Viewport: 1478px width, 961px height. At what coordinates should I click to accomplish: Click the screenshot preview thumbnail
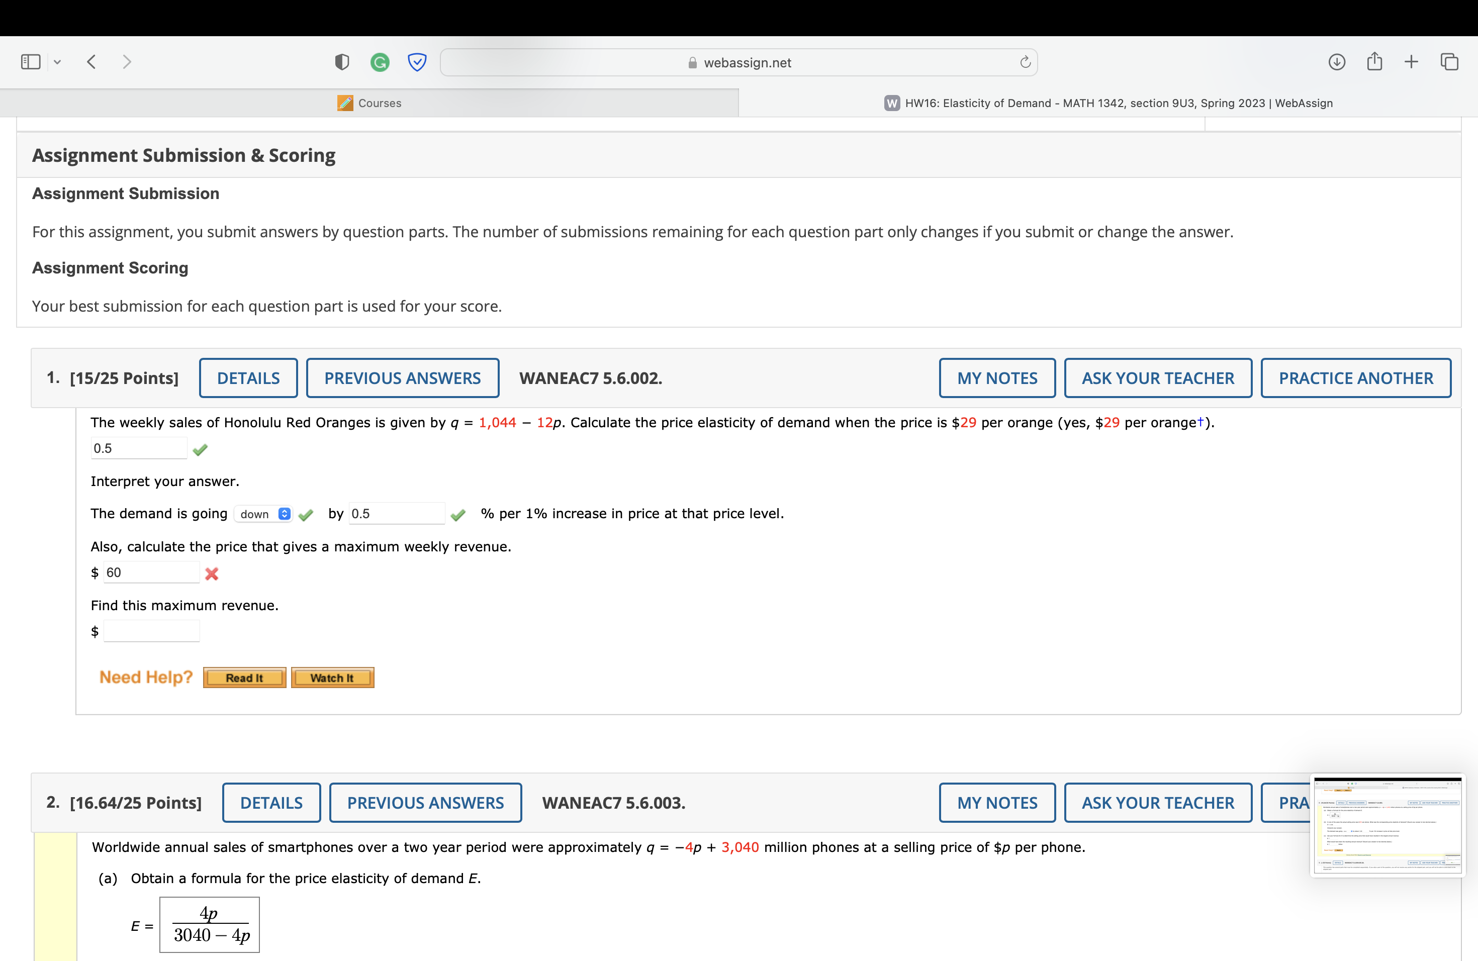(1388, 825)
